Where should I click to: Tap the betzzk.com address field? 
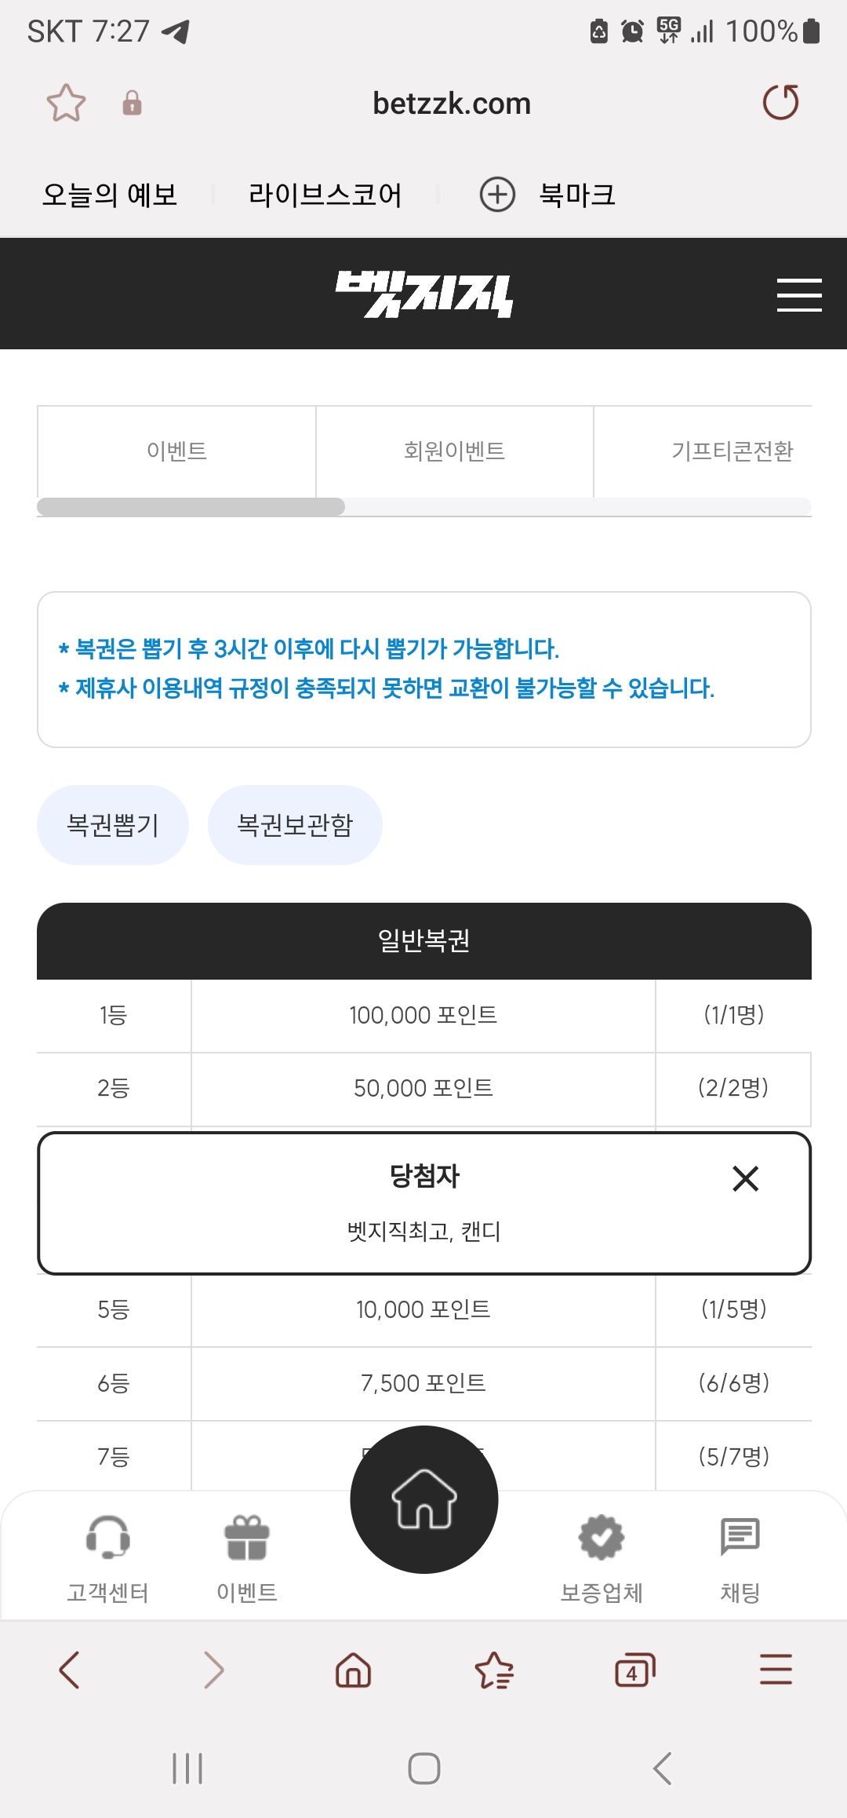tap(452, 104)
